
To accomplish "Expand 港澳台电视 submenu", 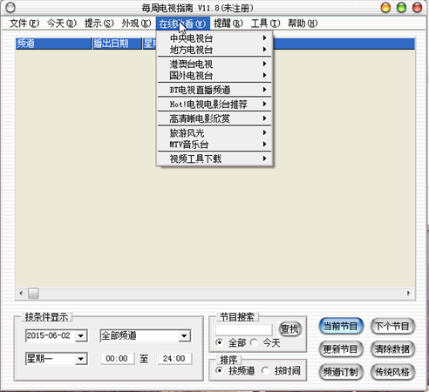I will (214, 64).
